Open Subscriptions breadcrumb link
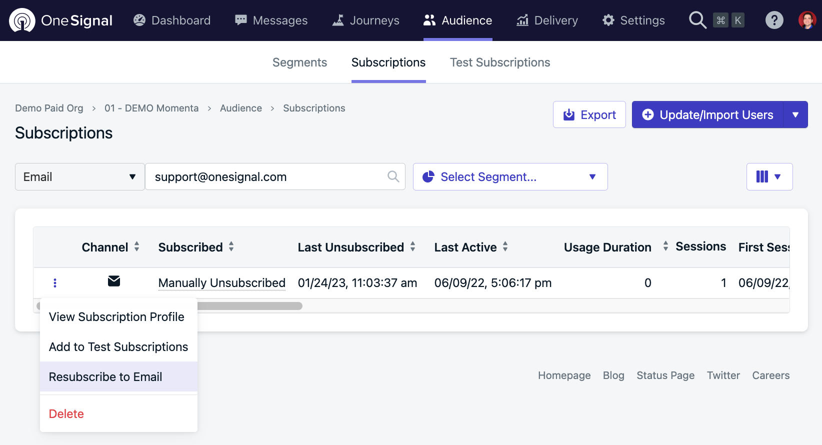 (314, 108)
